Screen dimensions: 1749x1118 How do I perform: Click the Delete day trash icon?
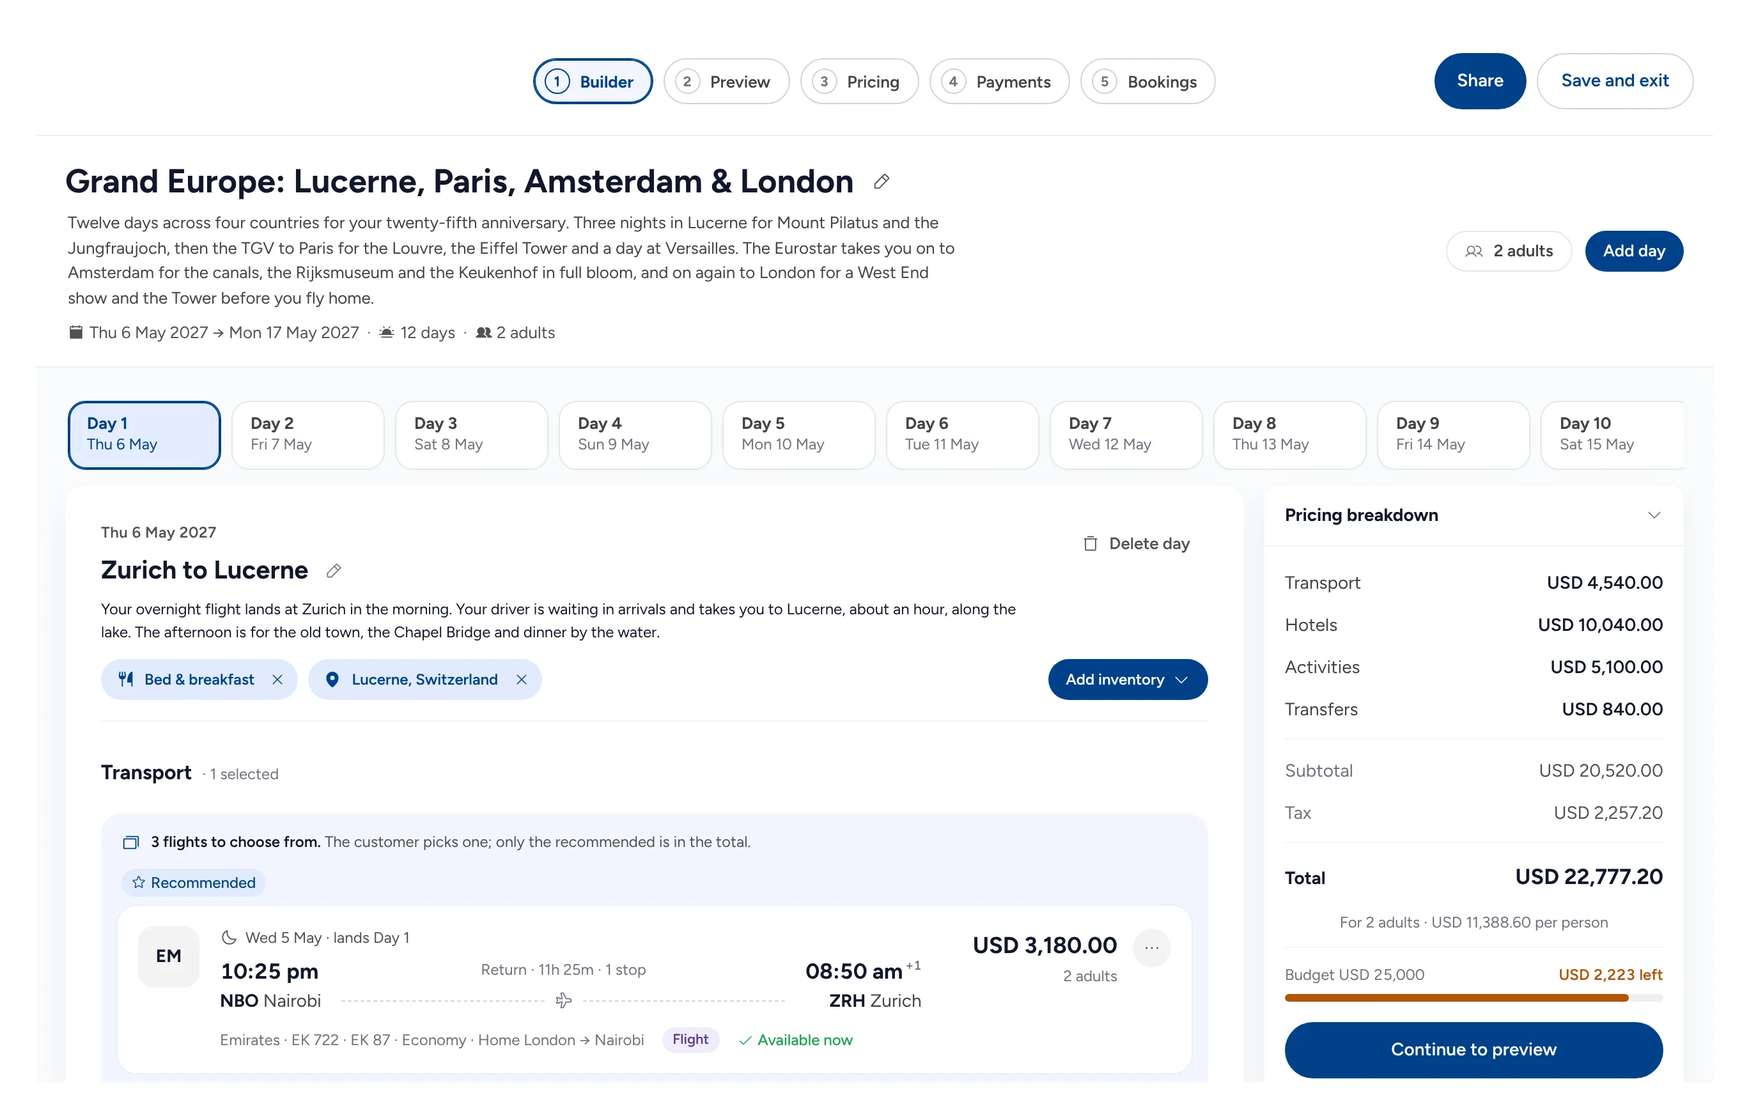[x=1090, y=543]
